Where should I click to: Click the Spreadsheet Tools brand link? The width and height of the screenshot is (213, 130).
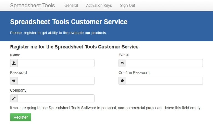(x=32, y=6)
